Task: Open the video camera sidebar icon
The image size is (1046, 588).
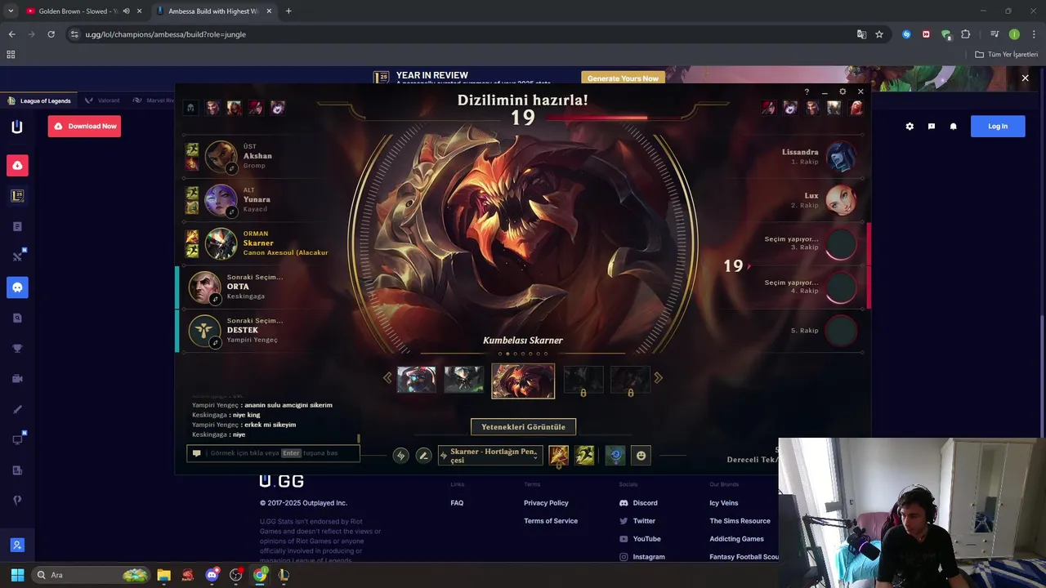Action: (x=17, y=379)
